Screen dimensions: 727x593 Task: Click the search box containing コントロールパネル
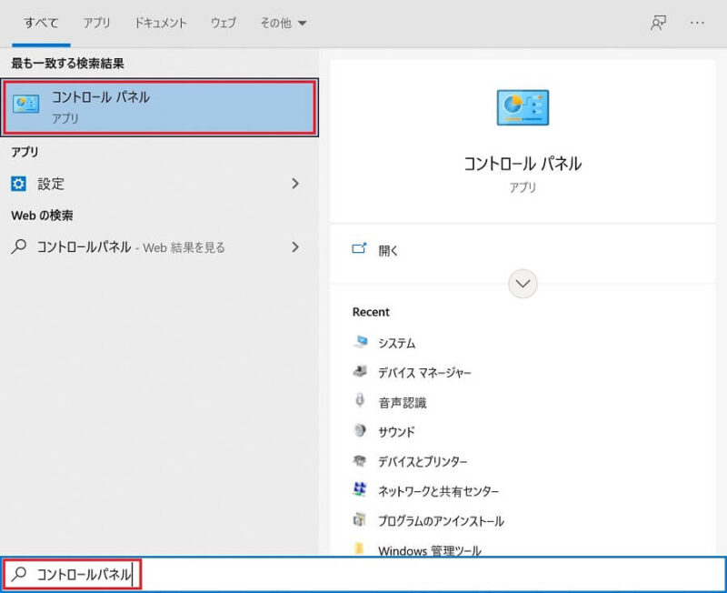tap(363, 574)
